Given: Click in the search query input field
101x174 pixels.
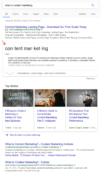Looking at the screenshot, I should click(47, 5).
